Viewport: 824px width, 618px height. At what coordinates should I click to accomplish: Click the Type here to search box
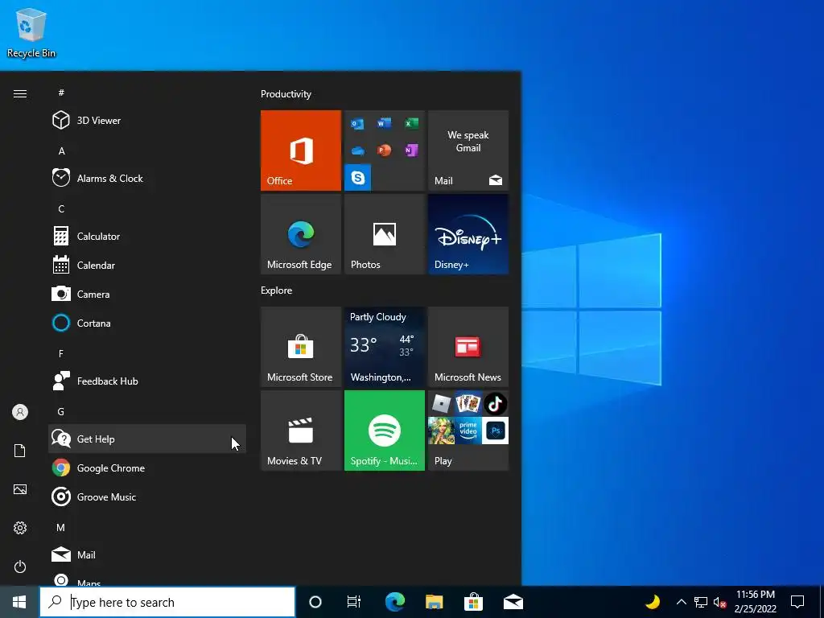pos(167,602)
